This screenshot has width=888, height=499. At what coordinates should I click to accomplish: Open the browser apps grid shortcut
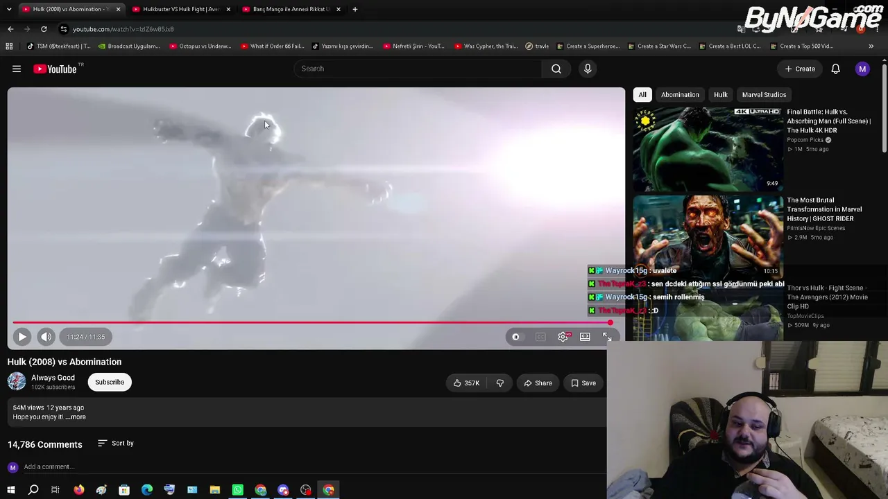(9, 46)
